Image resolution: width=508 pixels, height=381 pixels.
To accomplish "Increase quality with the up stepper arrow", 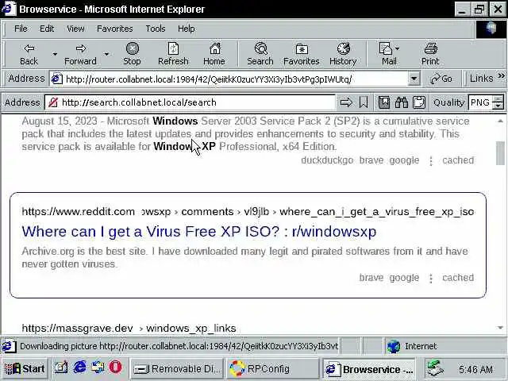I will point(498,98).
